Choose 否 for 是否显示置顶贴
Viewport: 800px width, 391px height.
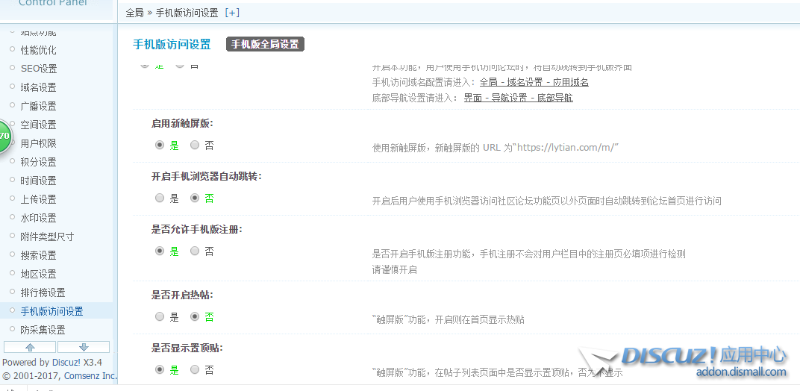[195, 369]
